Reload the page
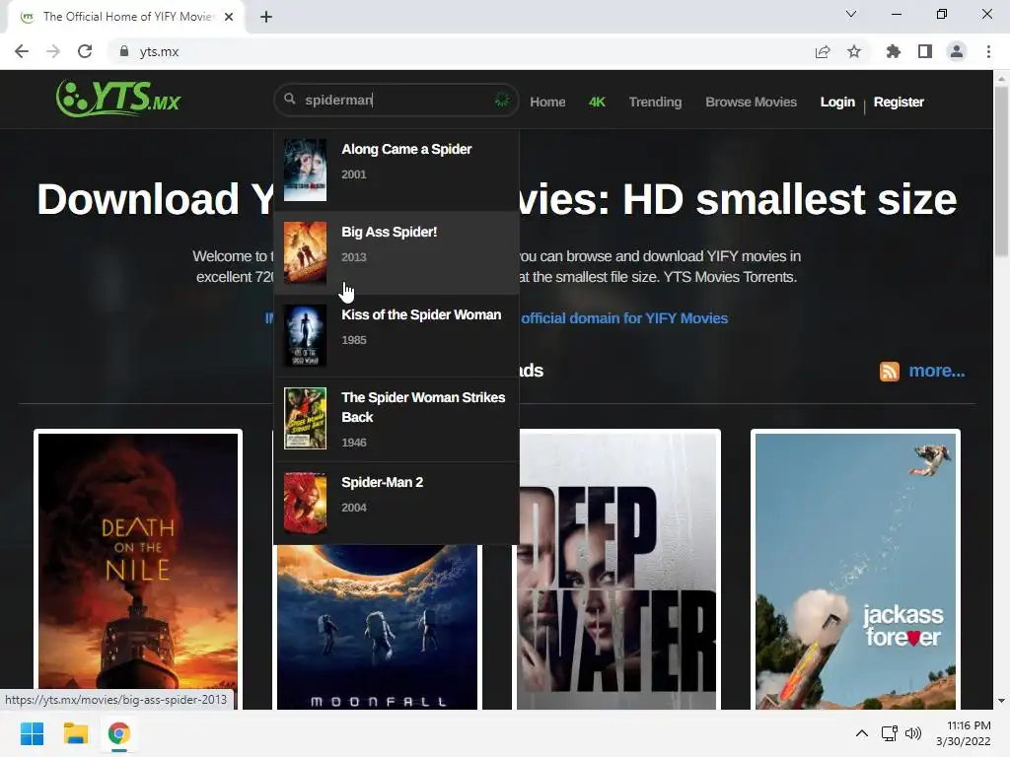This screenshot has width=1010, height=757. click(85, 51)
